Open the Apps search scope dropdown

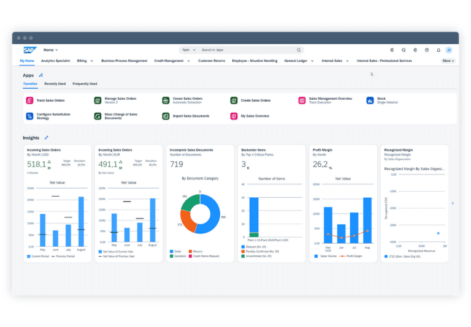point(189,50)
